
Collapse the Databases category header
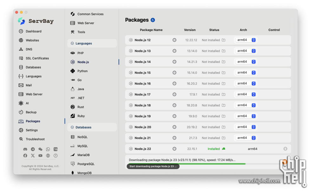coord(92,127)
